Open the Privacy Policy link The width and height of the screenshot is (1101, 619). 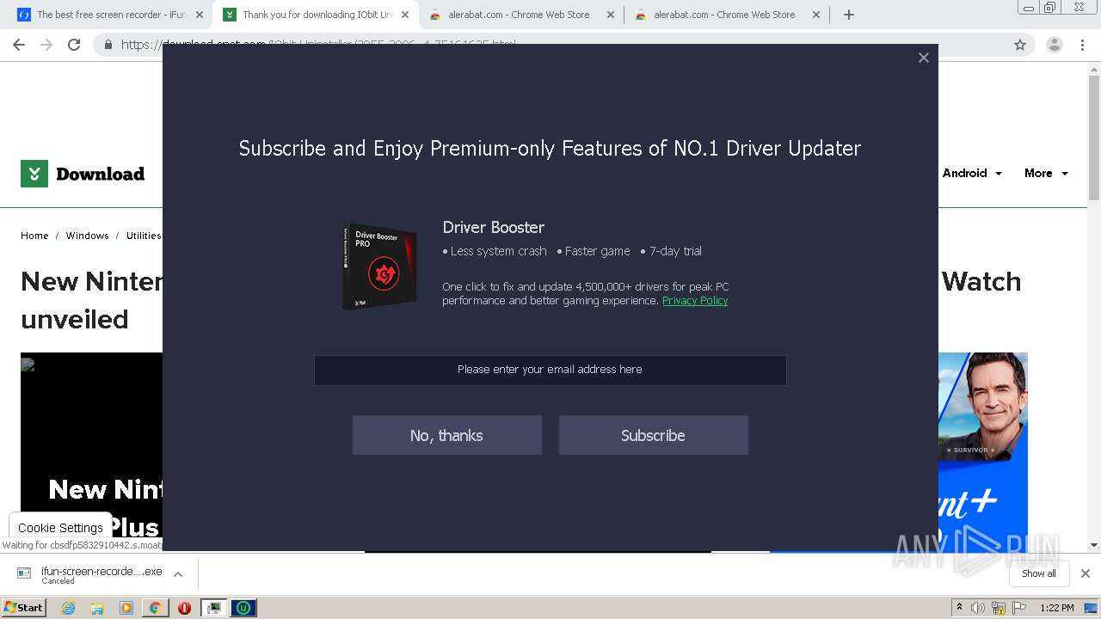[695, 301]
